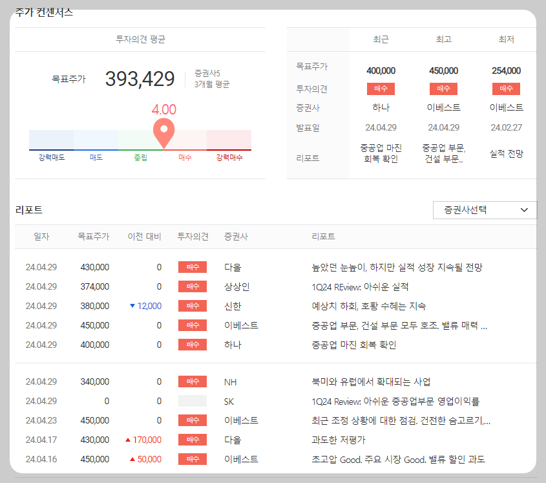The width and height of the screenshot is (546, 483).
Task: Click NH broker name in report table
Action: tap(230, 382)
